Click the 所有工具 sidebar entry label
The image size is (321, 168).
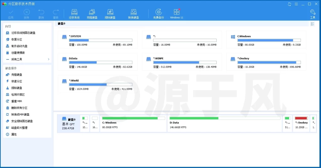(17, 59)
